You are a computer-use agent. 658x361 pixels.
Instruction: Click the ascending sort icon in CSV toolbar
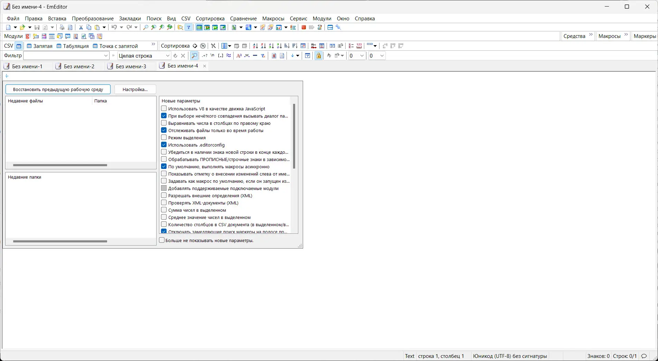(255, 46)
